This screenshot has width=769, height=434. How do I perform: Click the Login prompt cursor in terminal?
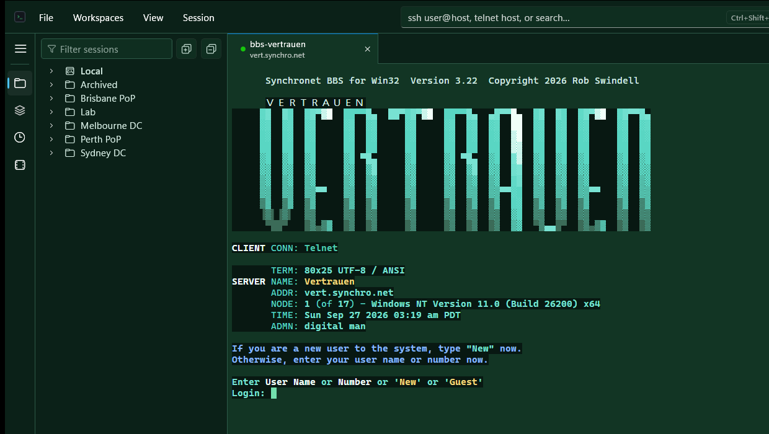click(273, 393)
